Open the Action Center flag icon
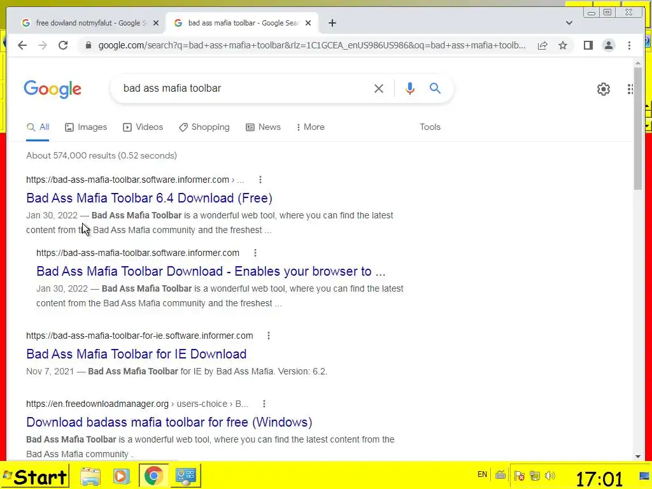Screen dimensions: 652x489 coord(519,475)
